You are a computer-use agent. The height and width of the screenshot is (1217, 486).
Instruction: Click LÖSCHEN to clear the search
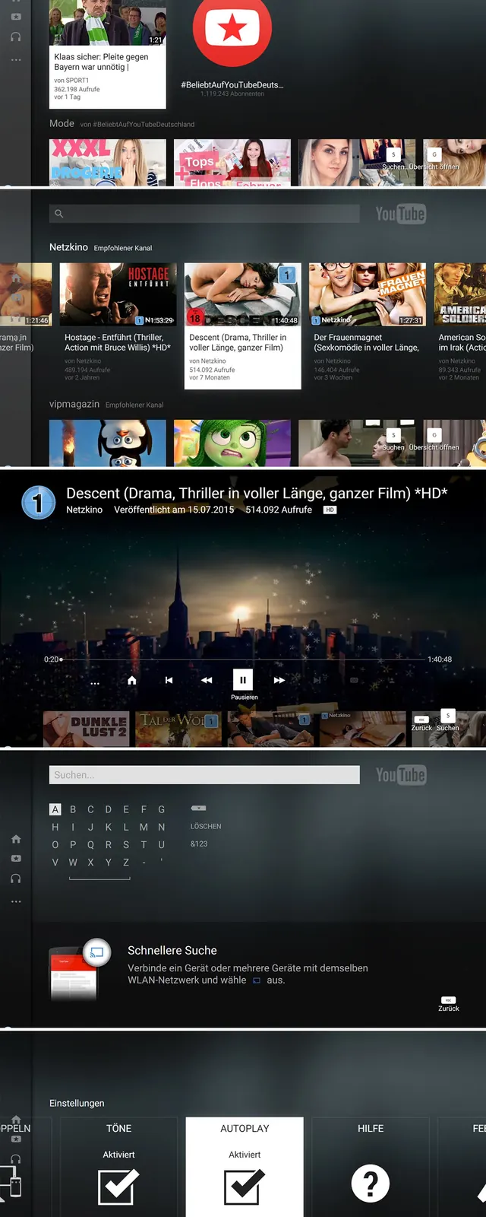click(206, 826)
